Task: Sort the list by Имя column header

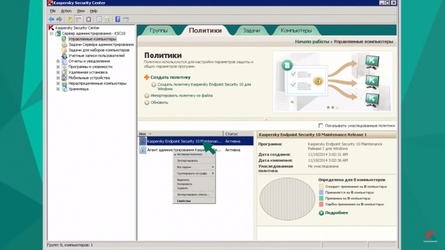Action: point(181,133)
